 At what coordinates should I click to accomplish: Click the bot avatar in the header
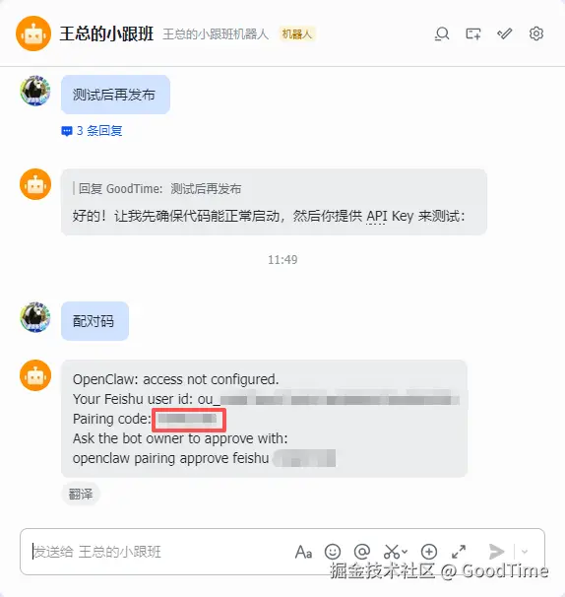[33, 33]
